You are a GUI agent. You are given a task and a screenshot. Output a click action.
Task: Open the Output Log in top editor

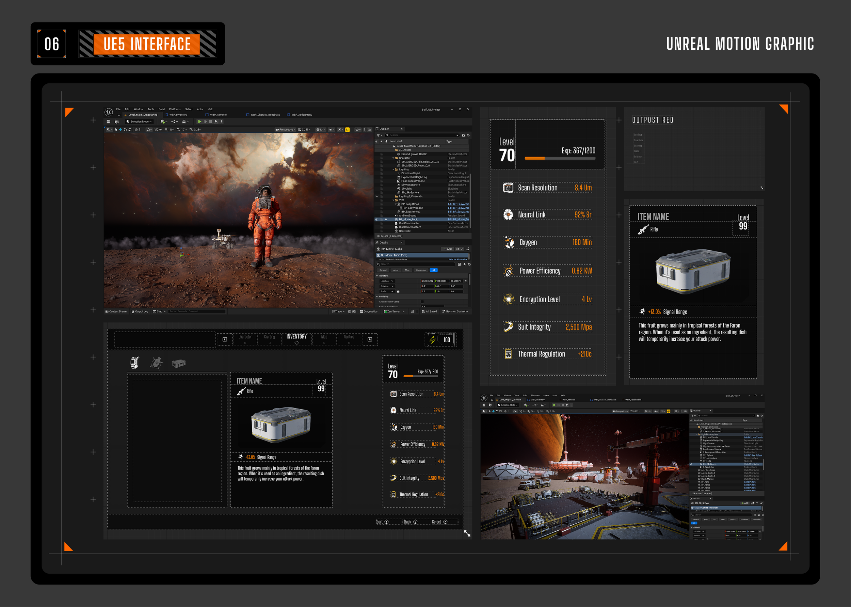click(x=140, y=312)
